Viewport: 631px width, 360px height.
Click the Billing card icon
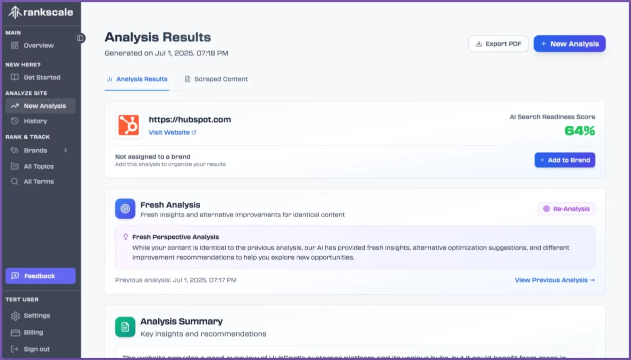pyautogui.click(x=15, y=332)
